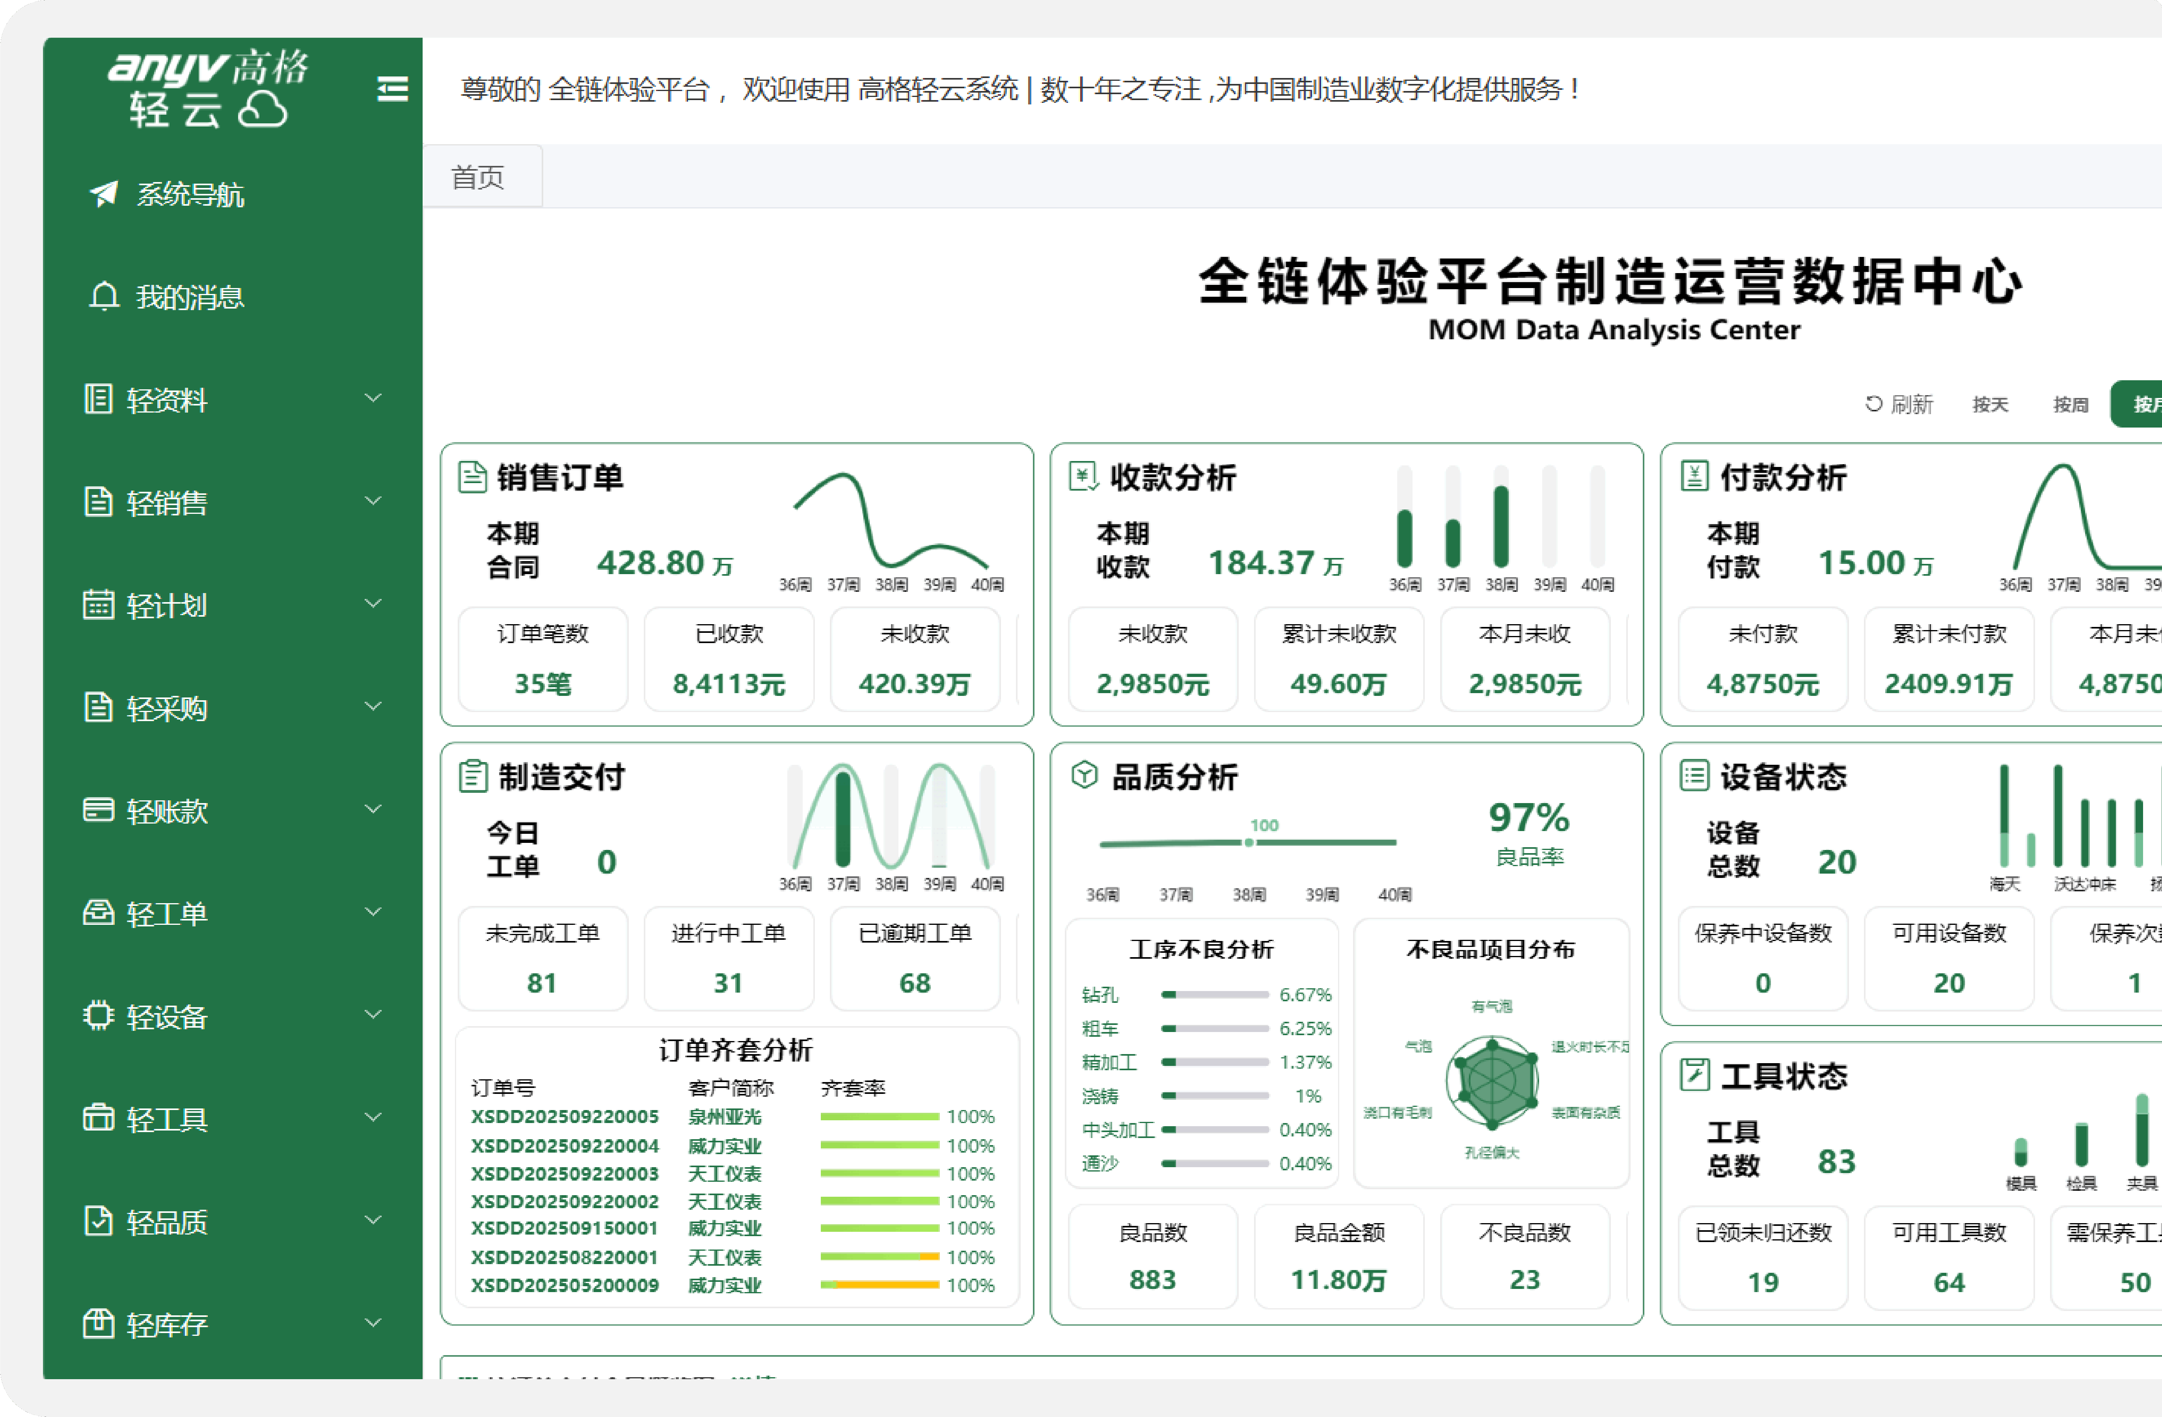Click the 我的消息 bell icon
Viewport: 2162px width, 1417px height.
[104, 296]
